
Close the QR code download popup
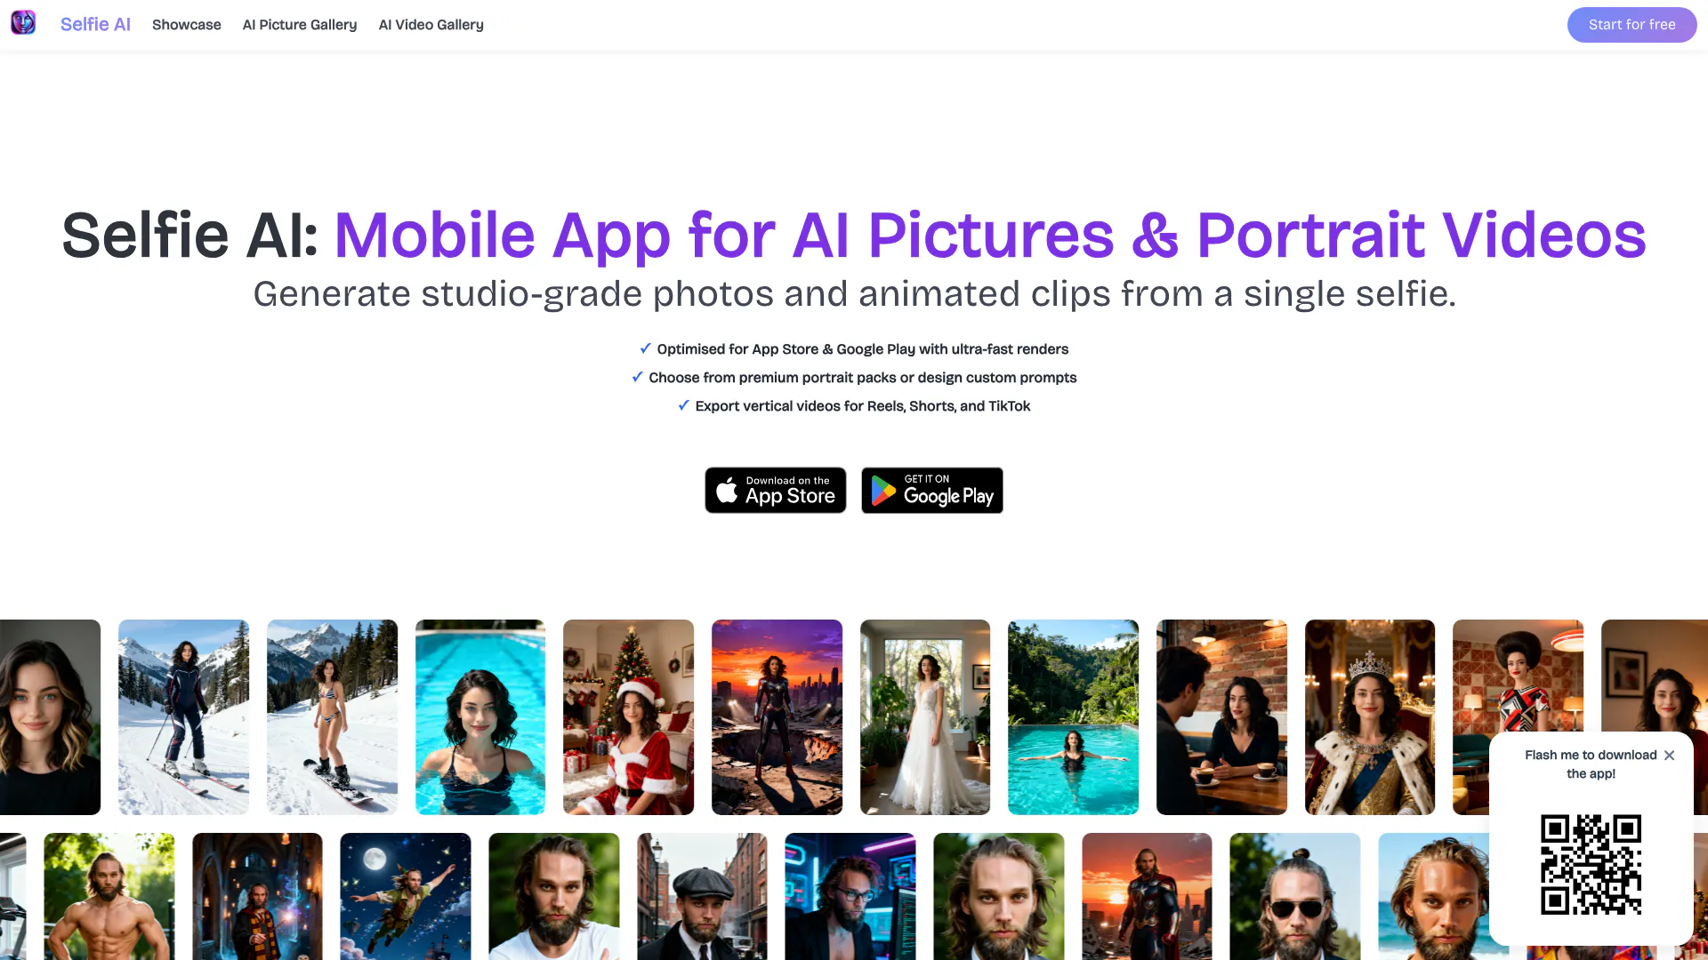point(1669,756)
